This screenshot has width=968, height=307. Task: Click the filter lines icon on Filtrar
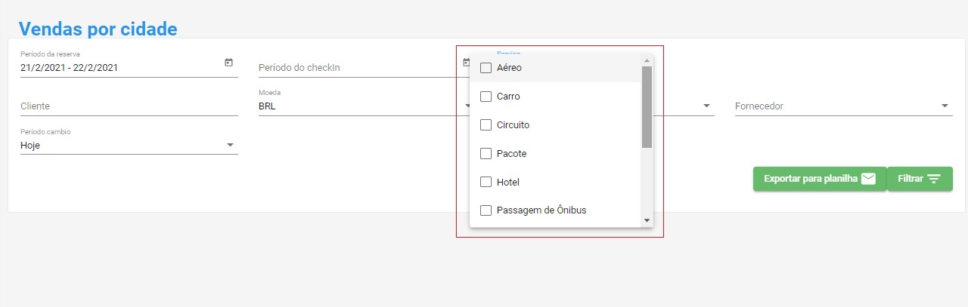(934, 179)
